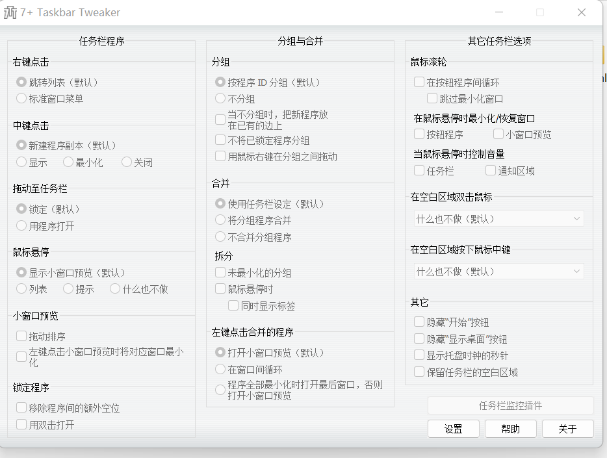Enable 拖动排序 checkbox
The width and height of the screenshot is (607, 458).
[22, 337]
